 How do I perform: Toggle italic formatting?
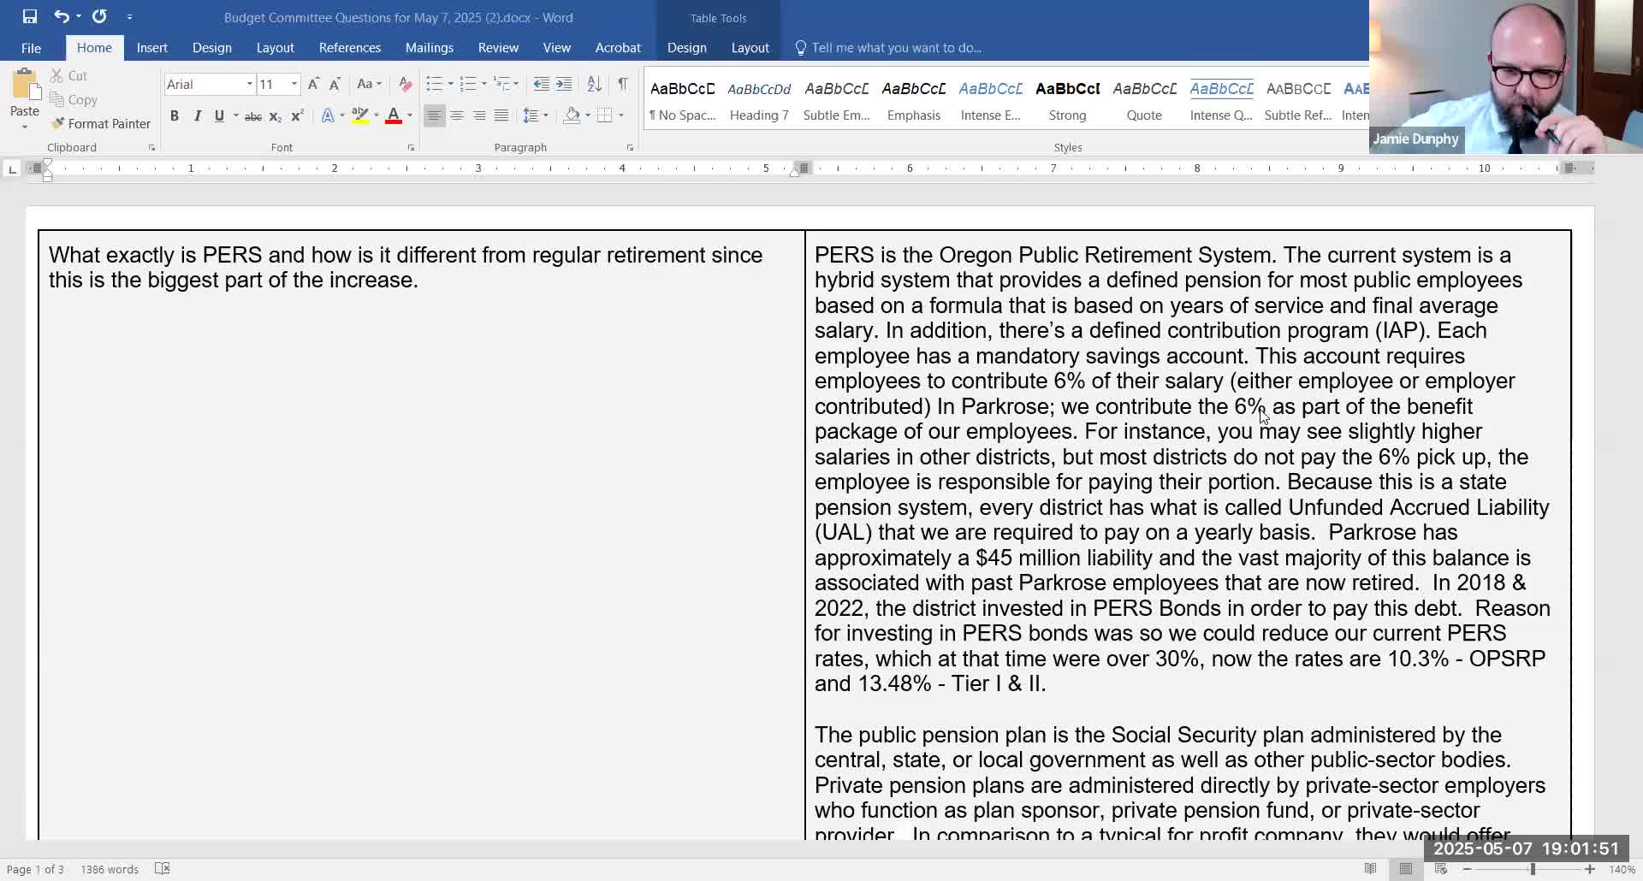[x=197, y=115]
